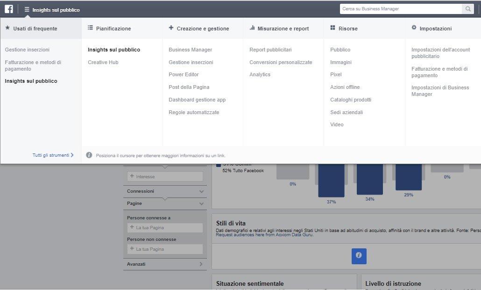Open Power Editor
Image resolution: width=481 pixels, height=290 pixels.
point(184,75)
